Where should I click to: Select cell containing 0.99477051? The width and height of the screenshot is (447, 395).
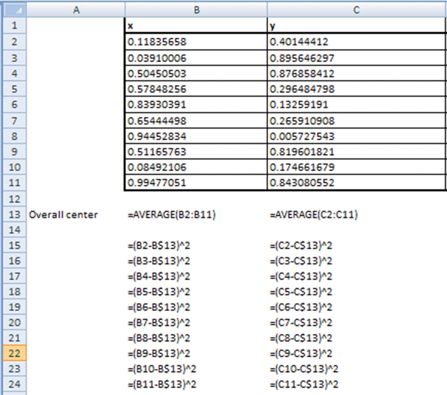click(x=196, y=182)
